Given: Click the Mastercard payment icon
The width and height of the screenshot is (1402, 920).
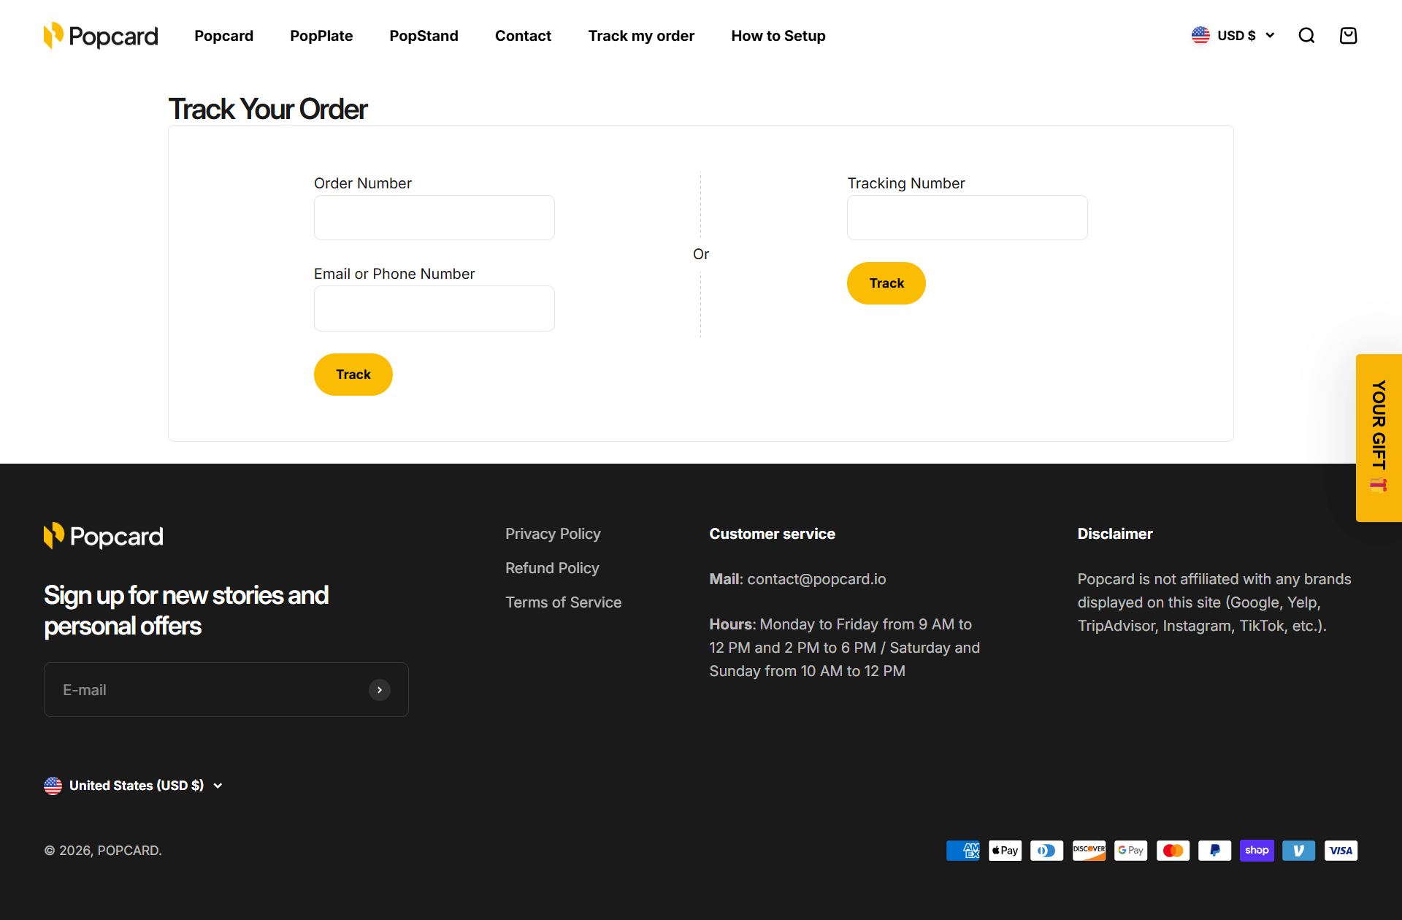Looking at the screenshot, I should [1173, 851].
